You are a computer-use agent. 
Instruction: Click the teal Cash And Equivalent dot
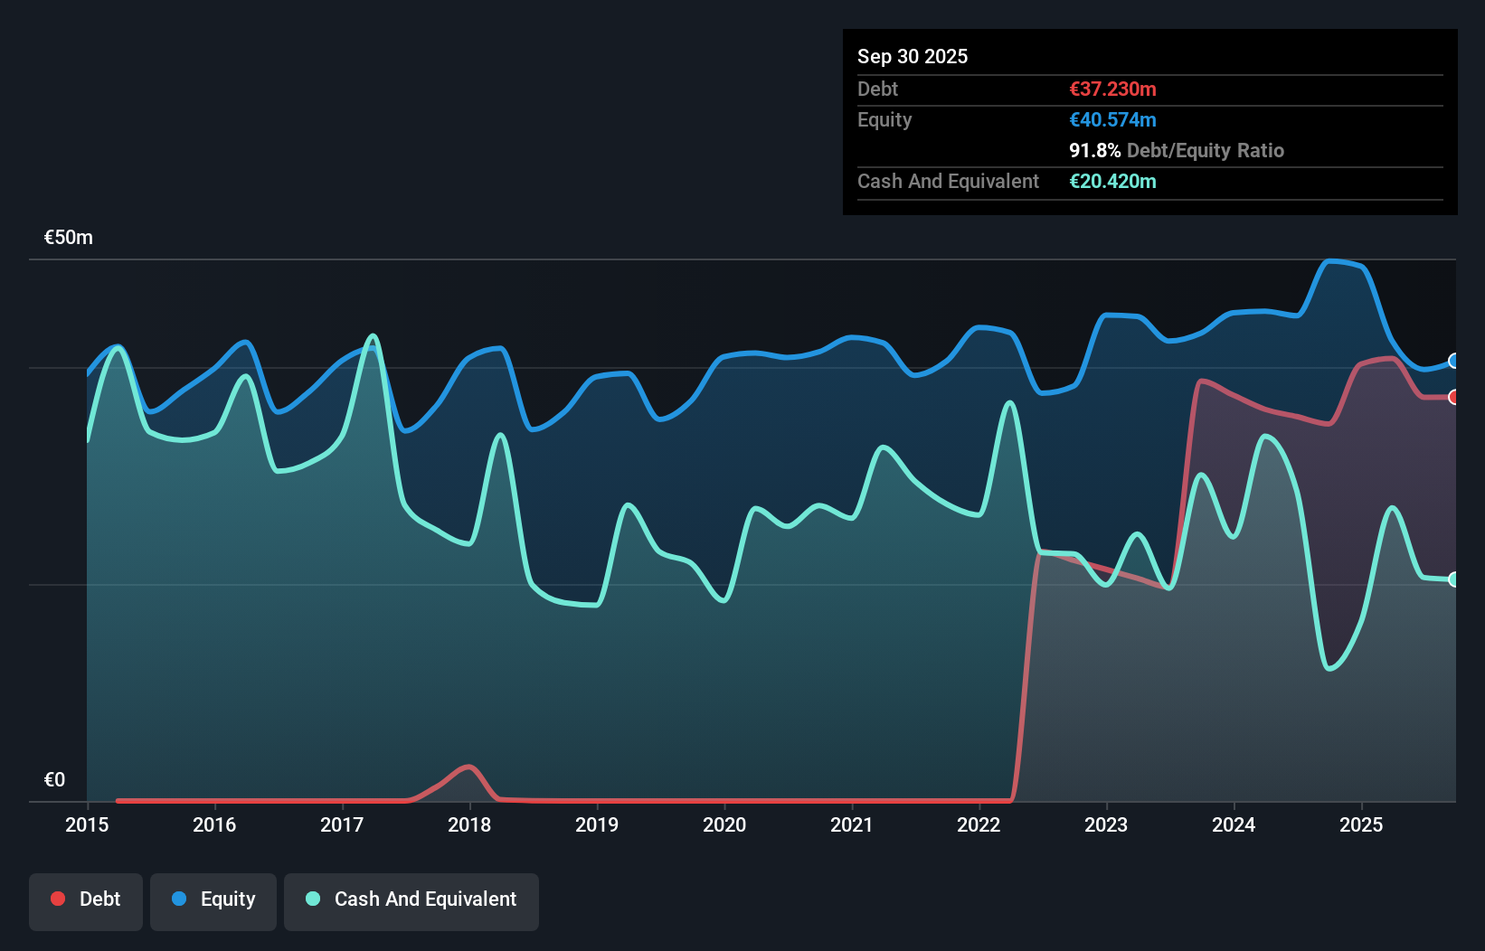312,899
